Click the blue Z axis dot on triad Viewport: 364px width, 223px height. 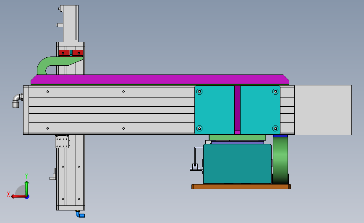pyautogui.click(x=27, y=197)
